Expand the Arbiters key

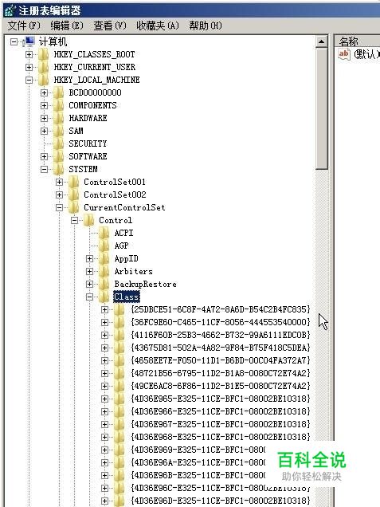89,271
